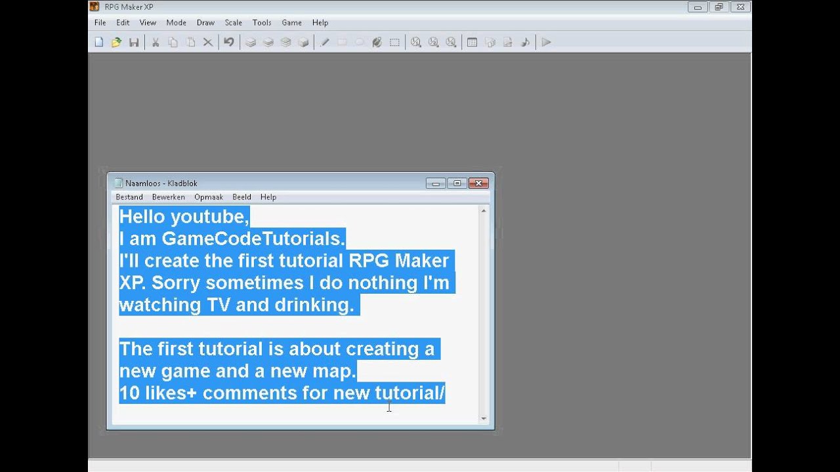Click Kladblok scrollbar down arrow
The height and width of the screenshot is (472, 840).
[484, 418]
